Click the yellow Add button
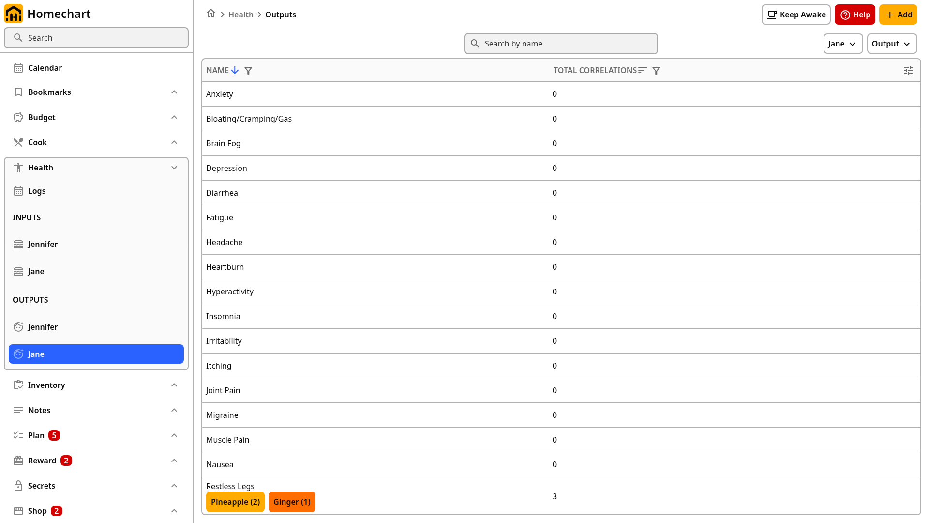Screen dimensions: 929x523 coord(898,15)
